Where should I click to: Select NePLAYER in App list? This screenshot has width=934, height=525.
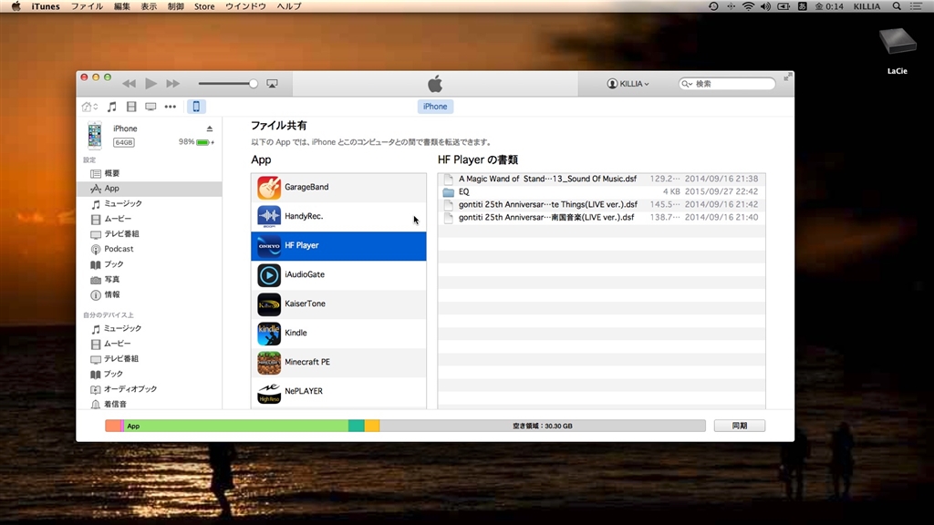click(338, 392)
